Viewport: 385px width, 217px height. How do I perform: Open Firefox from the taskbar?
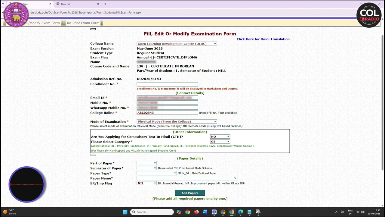point(196,212)
